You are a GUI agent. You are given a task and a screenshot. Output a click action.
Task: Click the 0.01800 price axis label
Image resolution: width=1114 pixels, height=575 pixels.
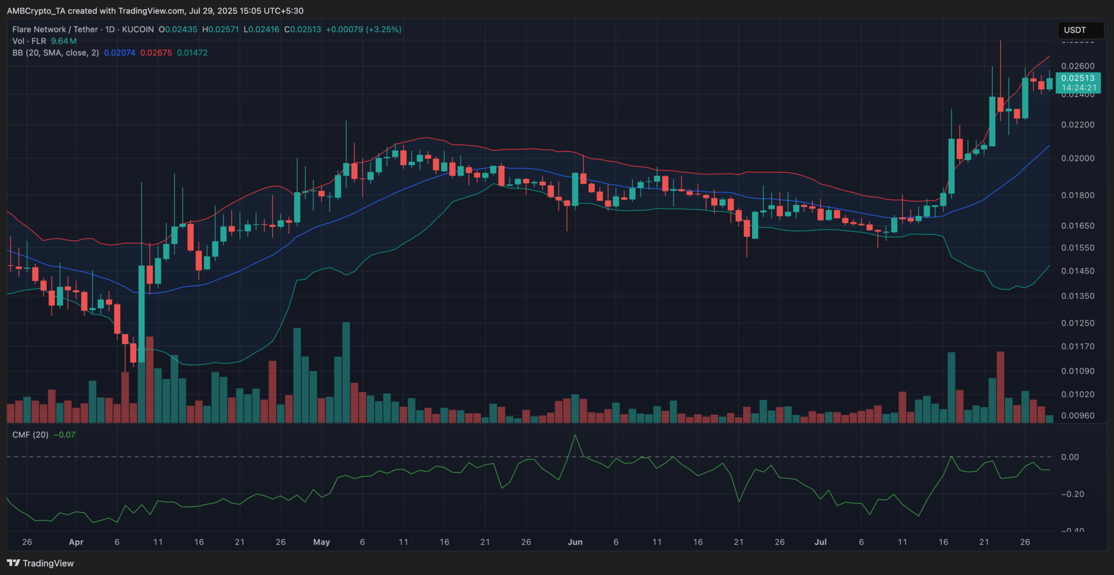[x=1078, y=196]
